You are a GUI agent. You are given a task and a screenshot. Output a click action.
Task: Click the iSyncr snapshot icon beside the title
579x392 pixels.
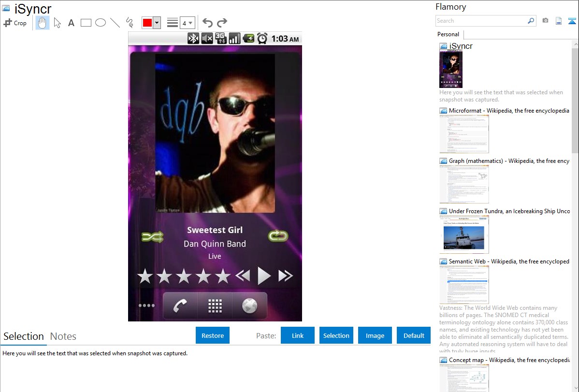pyautogui.click(x=6, y=8)
